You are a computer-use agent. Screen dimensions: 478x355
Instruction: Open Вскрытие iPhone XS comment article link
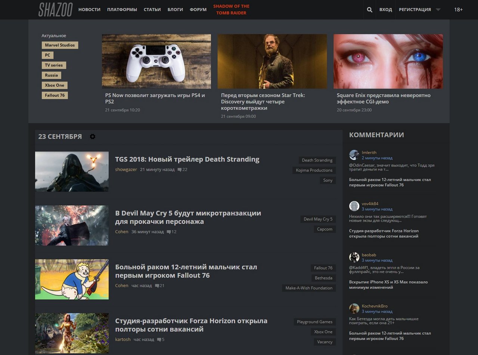pos(388,285)
